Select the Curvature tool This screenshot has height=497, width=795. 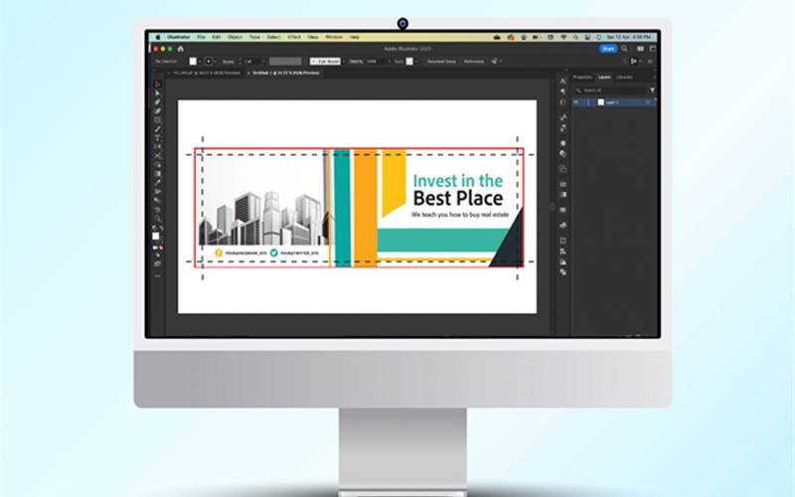(x=158, y=111)
